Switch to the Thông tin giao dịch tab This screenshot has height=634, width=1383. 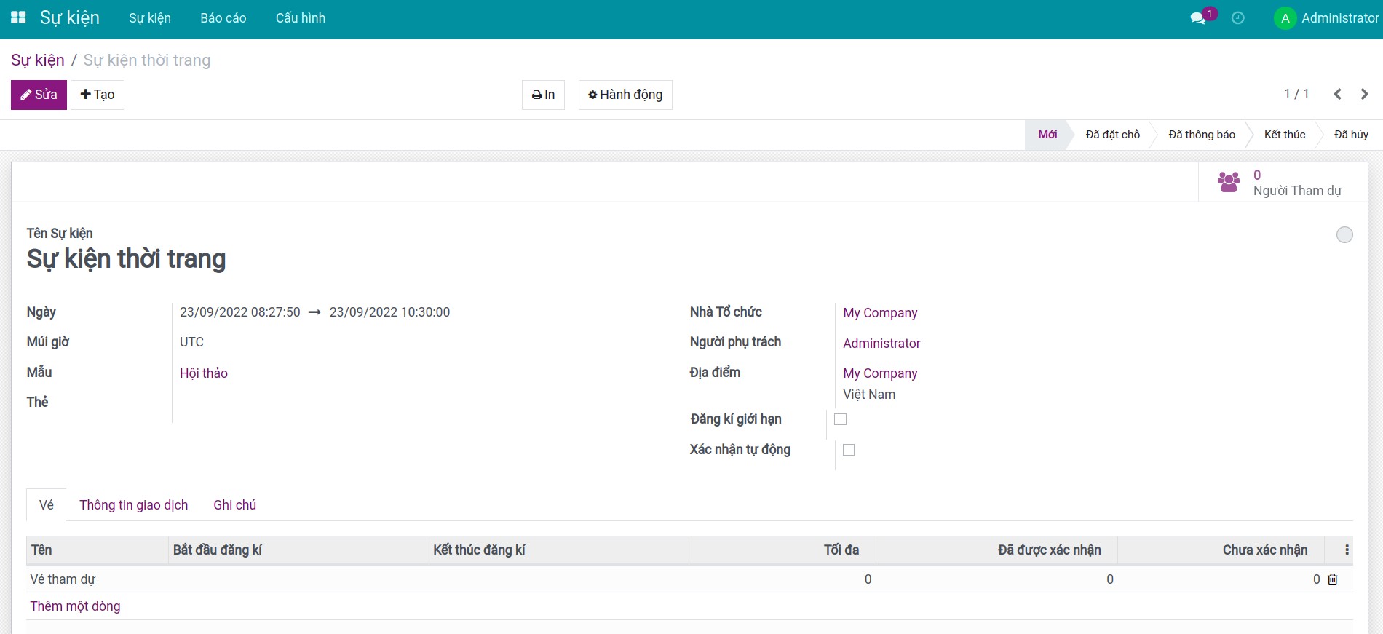coord(134,505)
